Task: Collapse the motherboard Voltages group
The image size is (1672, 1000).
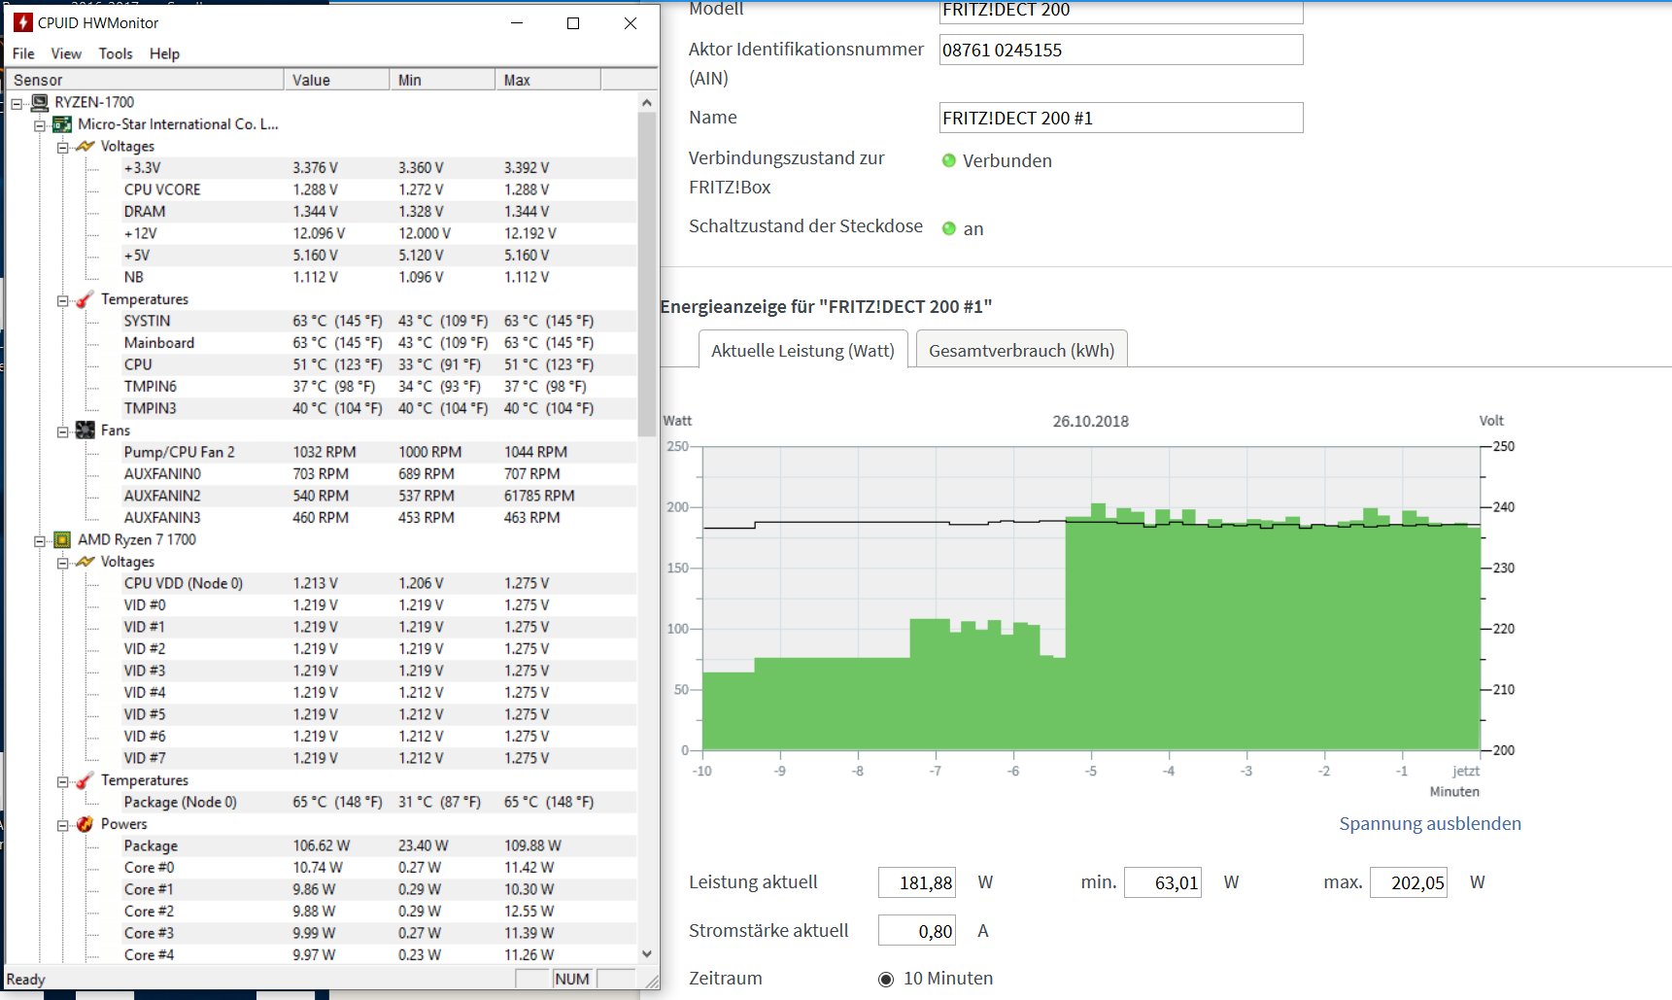Action: coord(63,147)
